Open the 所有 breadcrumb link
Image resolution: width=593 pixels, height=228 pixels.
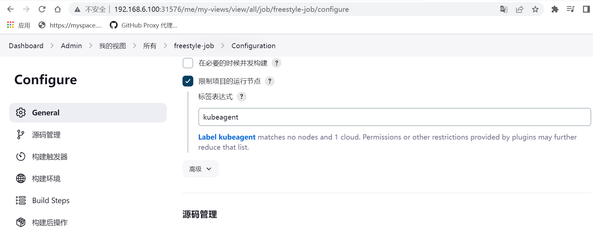pos(150,46)
